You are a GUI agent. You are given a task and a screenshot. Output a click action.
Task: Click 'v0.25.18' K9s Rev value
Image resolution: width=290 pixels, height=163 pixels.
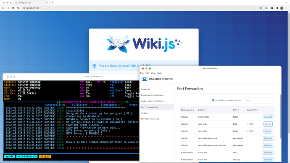tap(24, 91)
